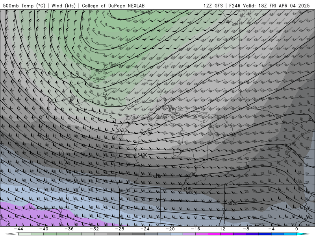Click the -28 colorbar scale label
The height and width of the screenshot is (236, 315).
pyautogui.click(x=120, y=229)
